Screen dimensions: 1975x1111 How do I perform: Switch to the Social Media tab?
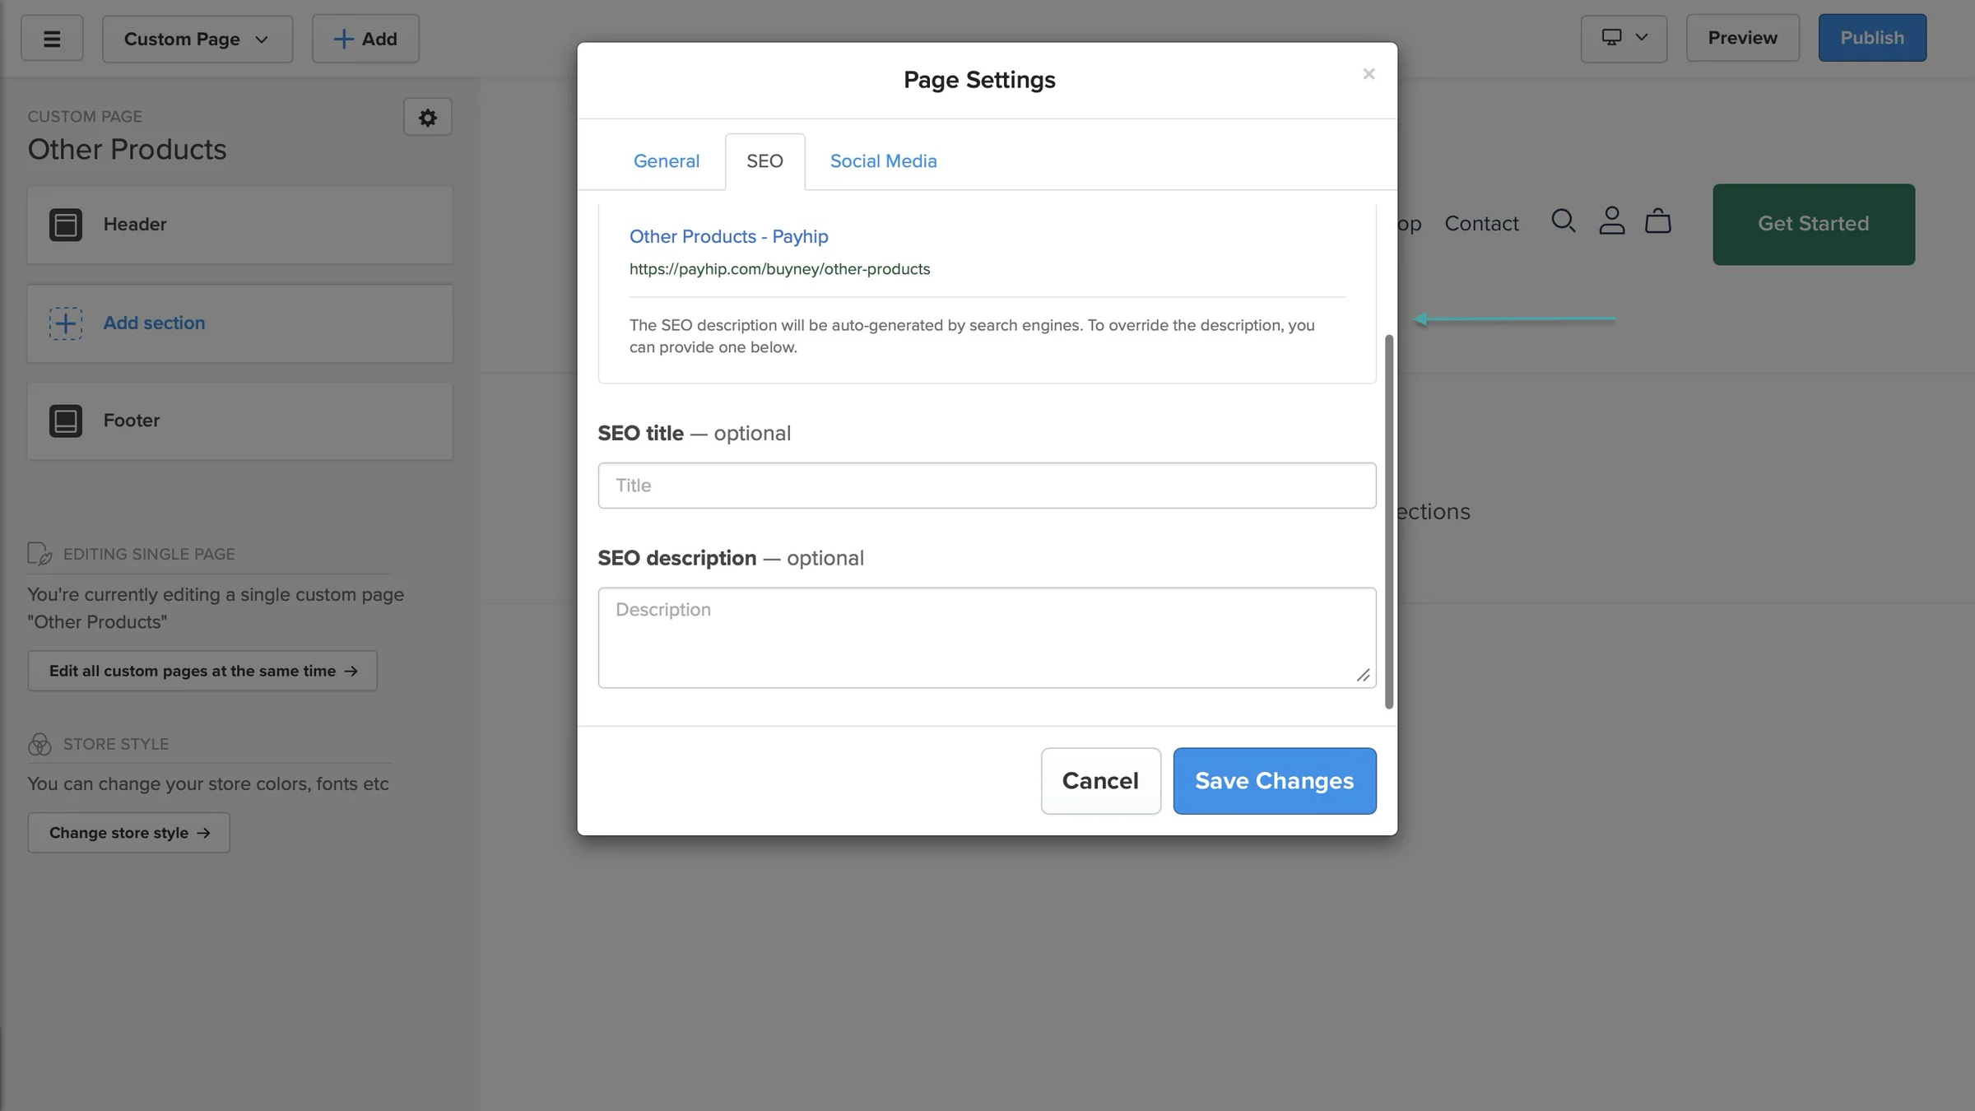coord(884,161)
